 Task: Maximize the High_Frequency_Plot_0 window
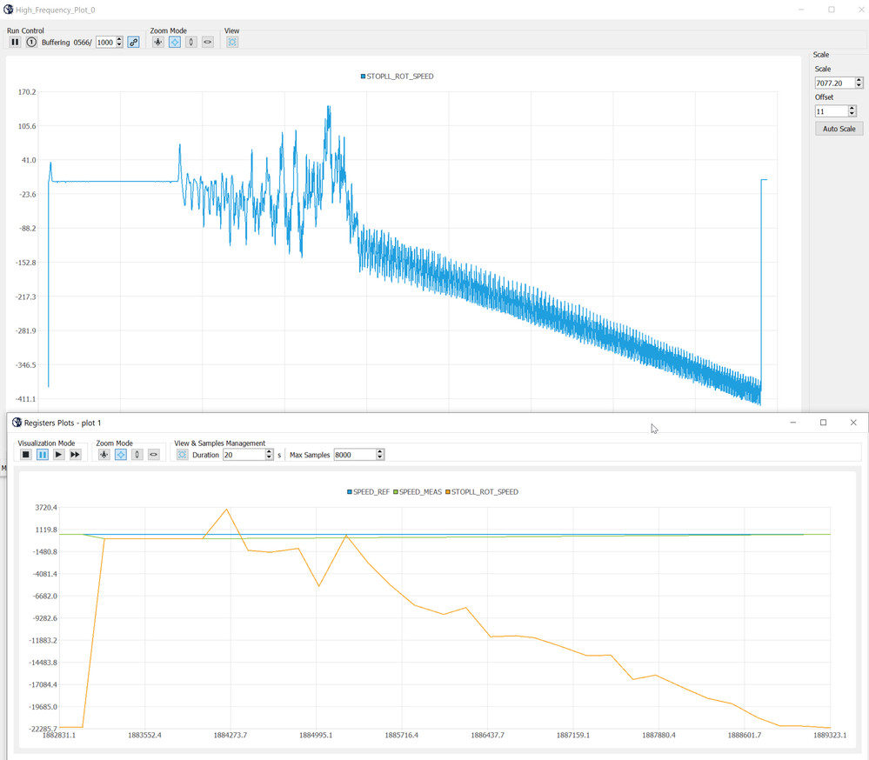click(832, 10)
